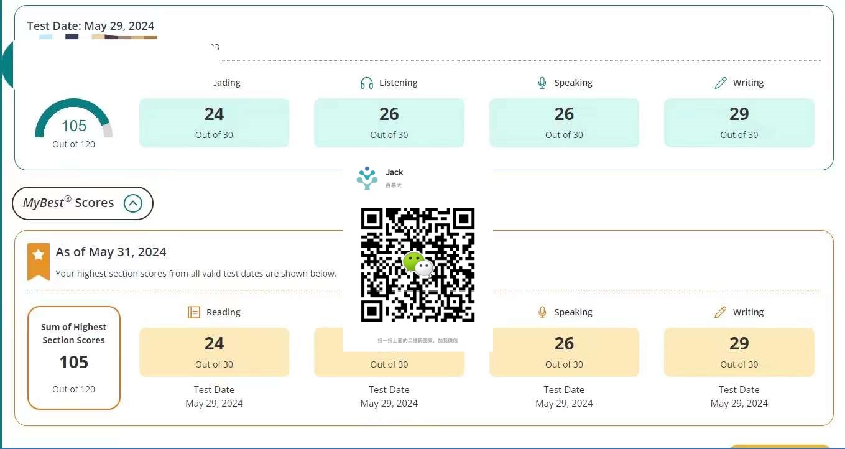The width and height of the screenshot is (845, 449).
Task: Click Test Date May 29, 2024 under Speaking
Action: [564, 396]
